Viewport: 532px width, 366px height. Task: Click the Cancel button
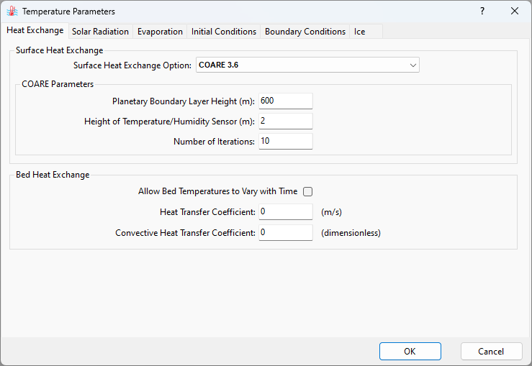(x=491, y=352)
